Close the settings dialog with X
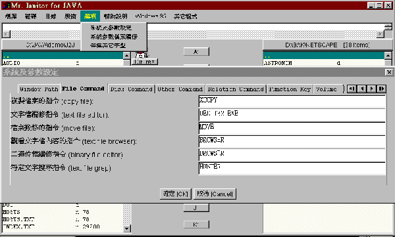 [x=389, y=72]
